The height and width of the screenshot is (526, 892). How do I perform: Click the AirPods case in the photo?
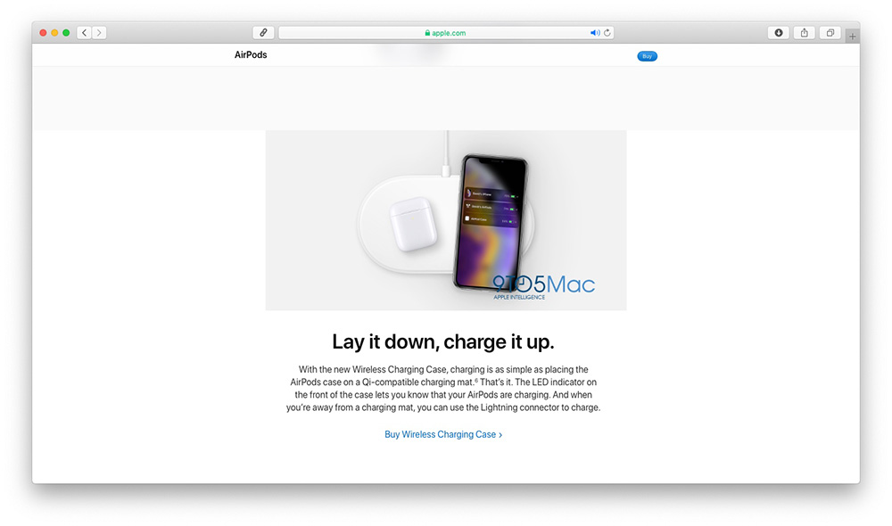(413, 224)
